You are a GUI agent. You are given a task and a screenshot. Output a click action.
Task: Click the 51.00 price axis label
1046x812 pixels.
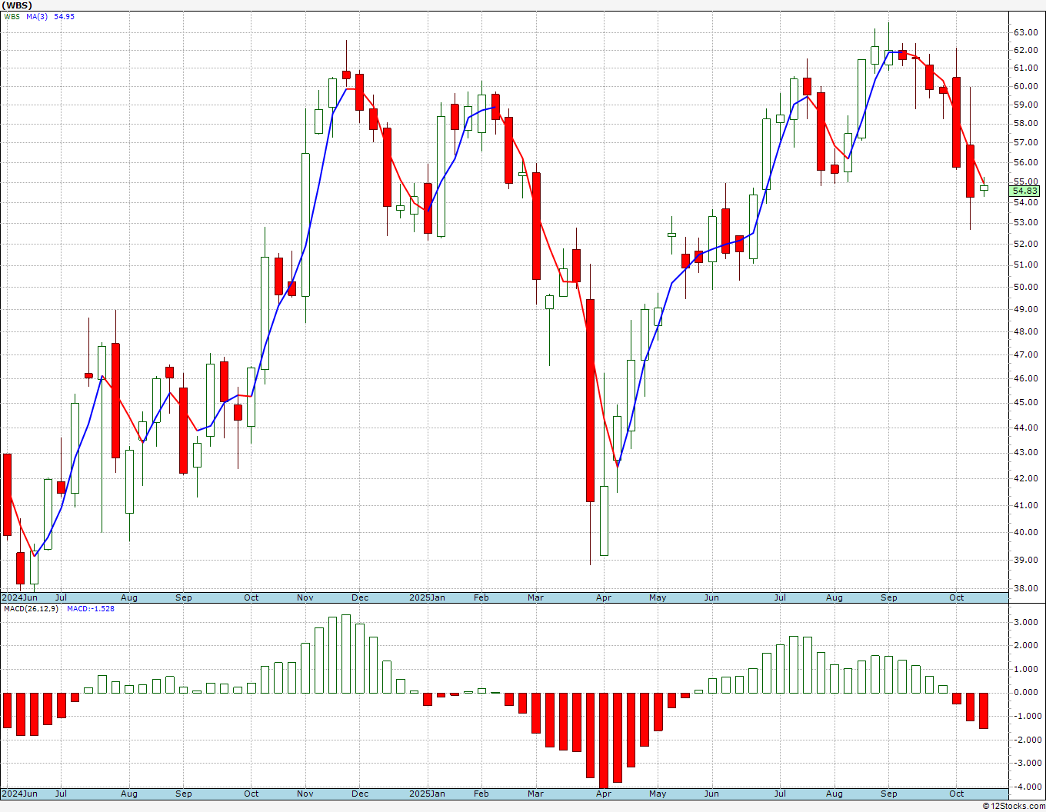[1025, 265]
